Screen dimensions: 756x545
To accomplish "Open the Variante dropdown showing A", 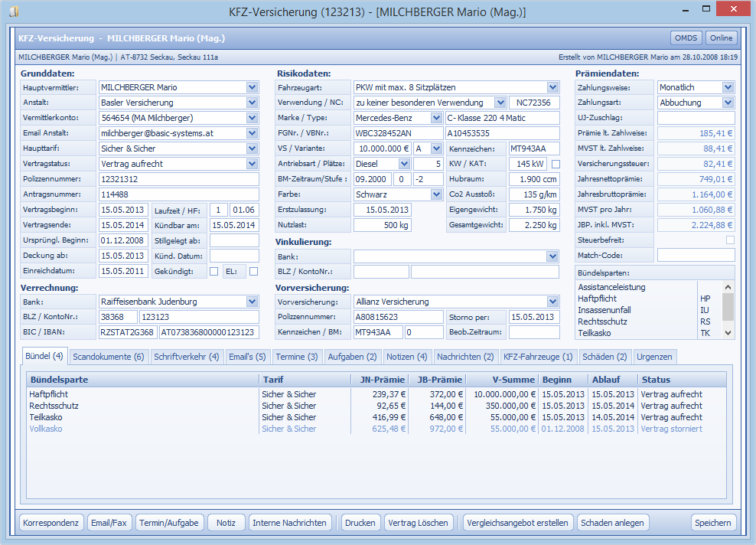I will tap(436, 148).
